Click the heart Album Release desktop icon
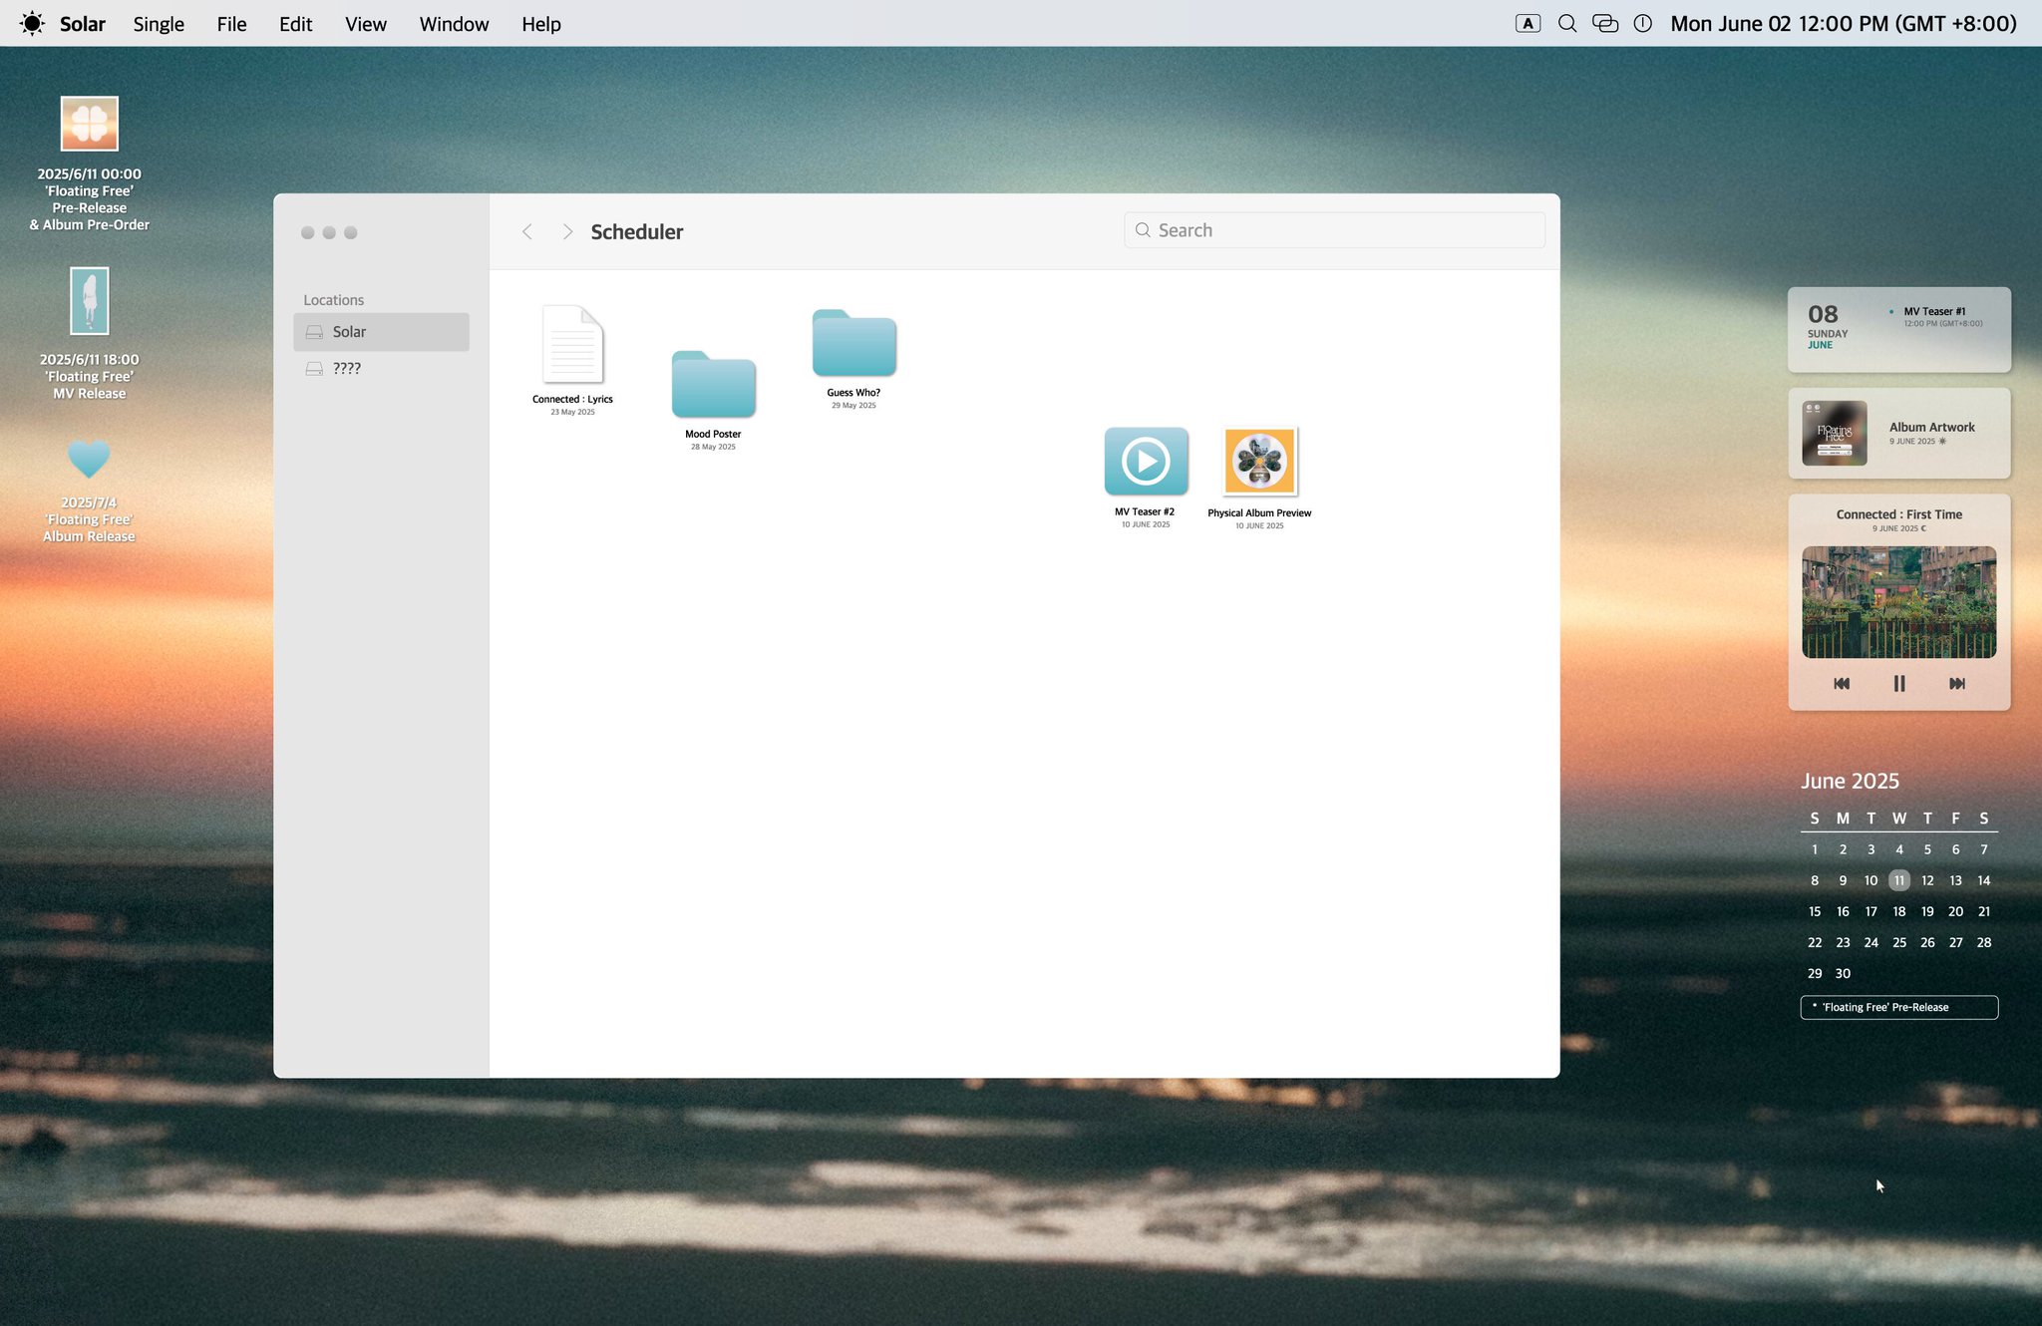 [89, 460]
